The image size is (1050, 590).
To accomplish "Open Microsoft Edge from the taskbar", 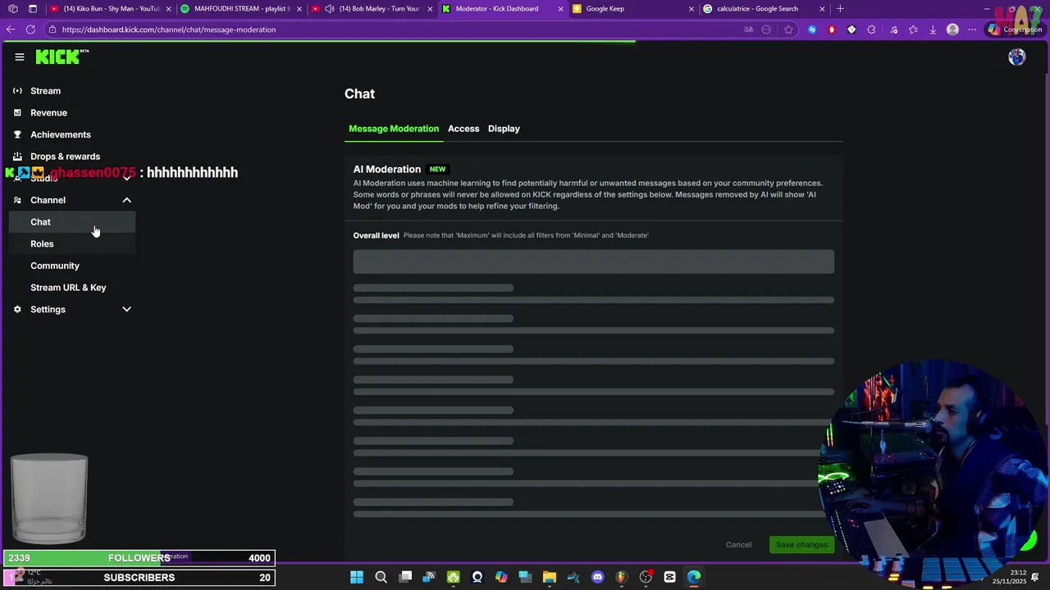I will point(694,577).
